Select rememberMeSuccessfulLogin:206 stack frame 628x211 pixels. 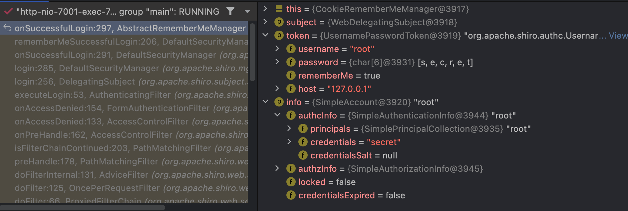pyautogui.click(x=131, y=42)
